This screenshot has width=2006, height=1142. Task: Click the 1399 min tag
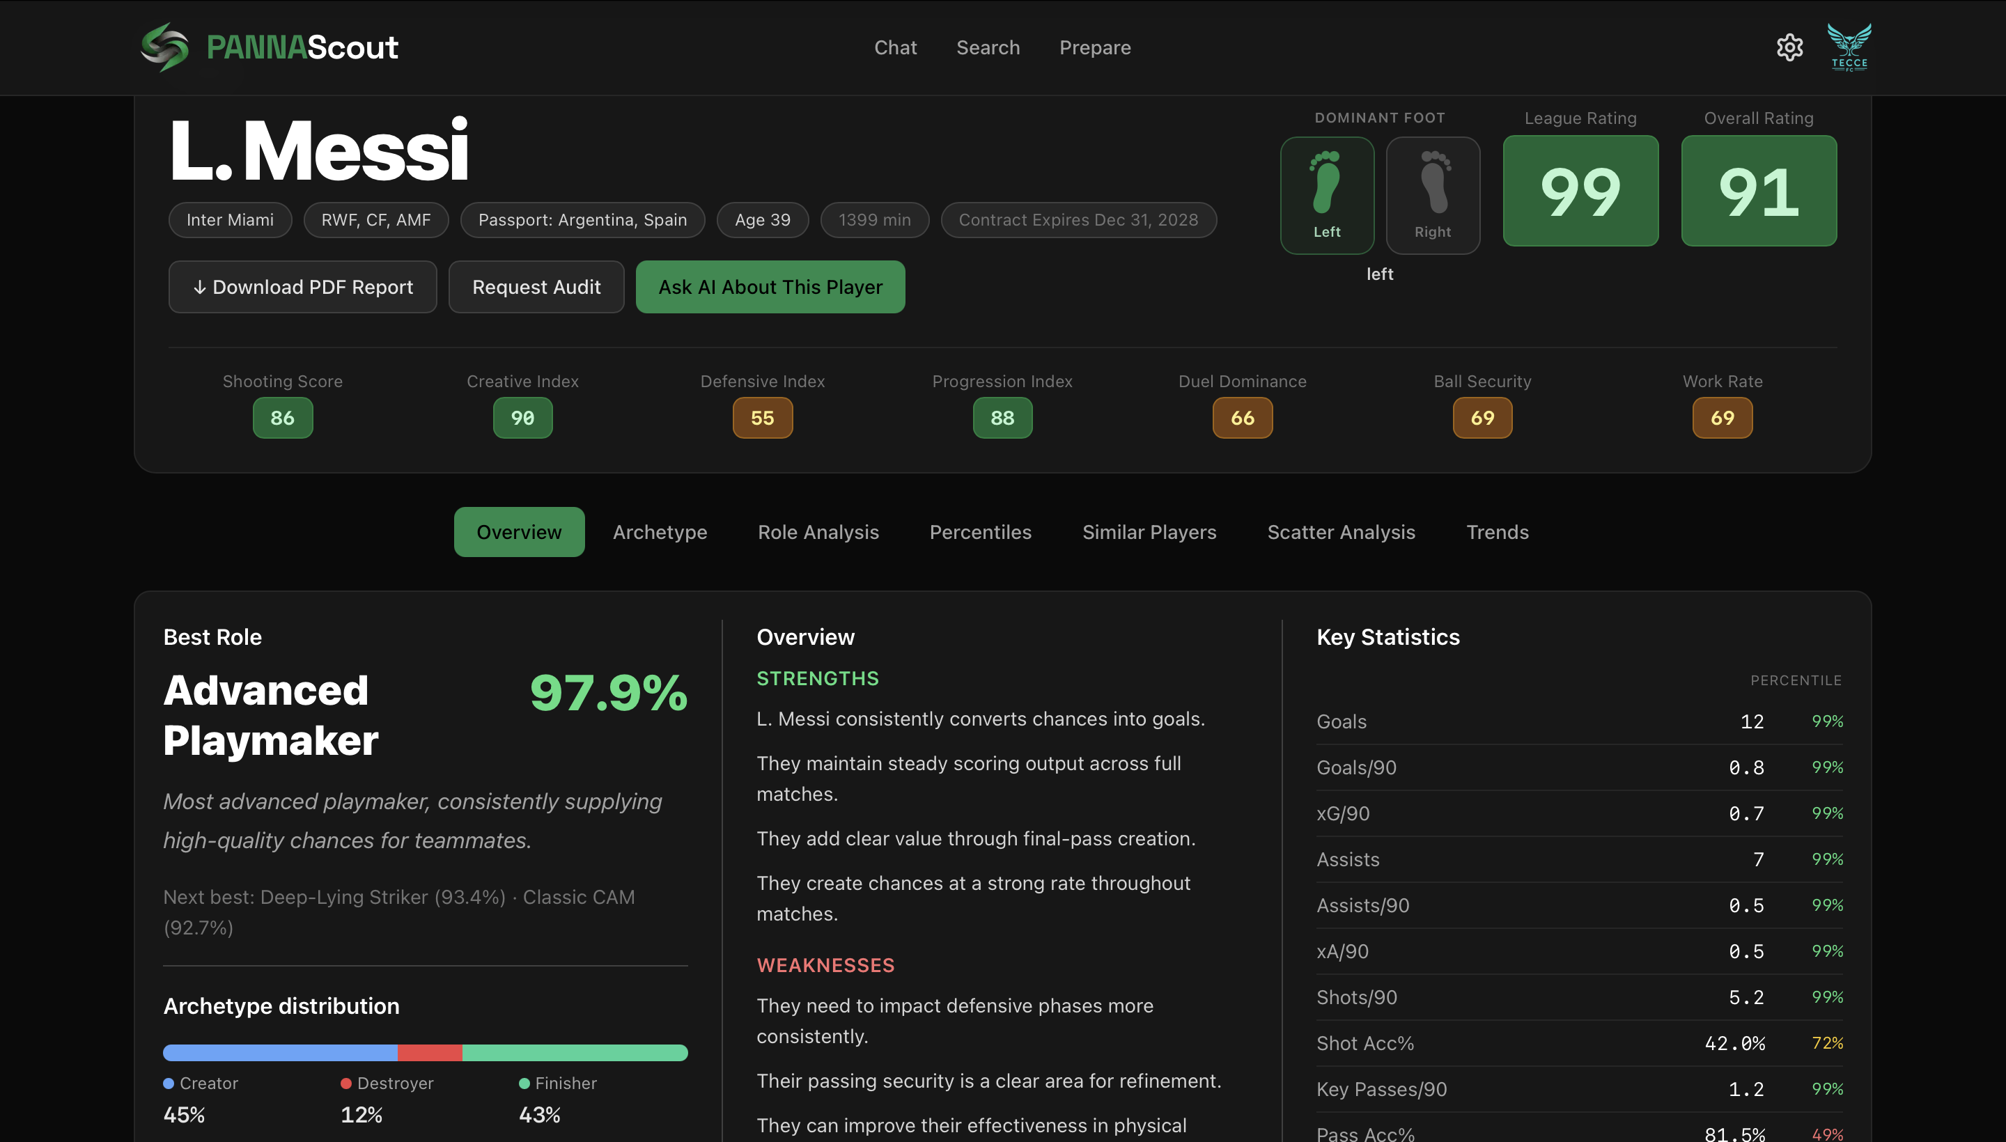tap(875, 219)
